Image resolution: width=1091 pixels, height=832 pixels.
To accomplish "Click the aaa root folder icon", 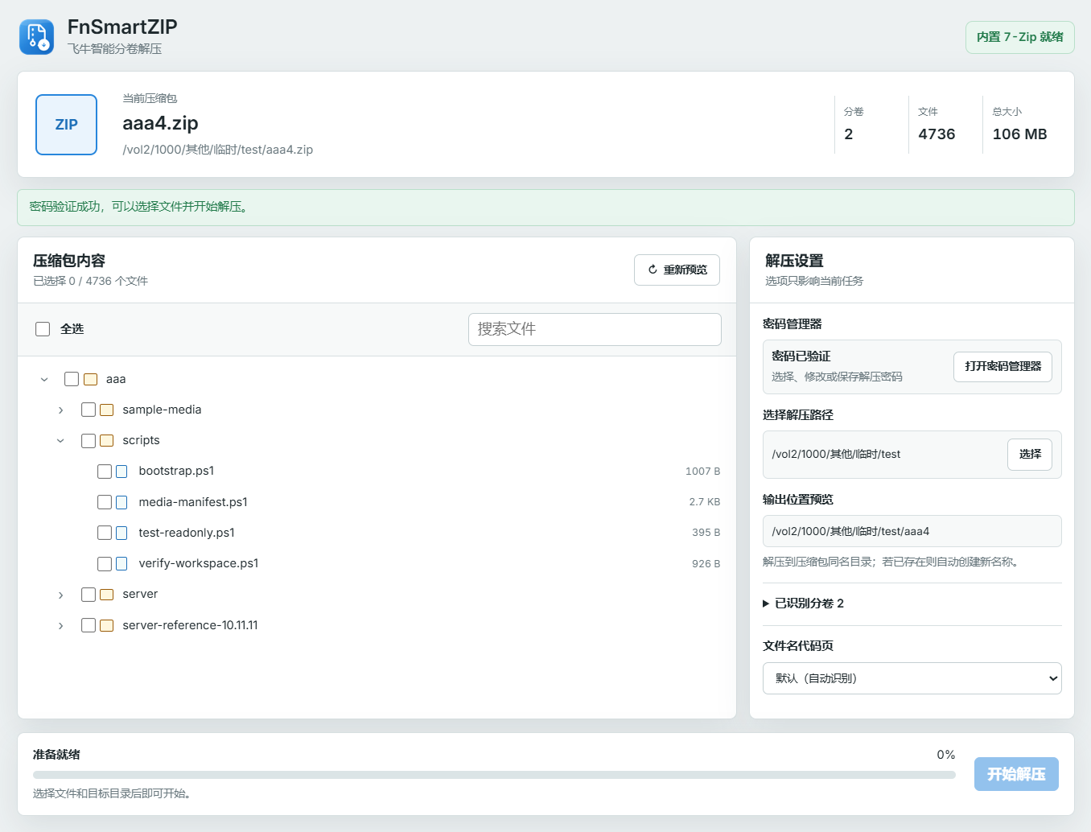I will (90, 379).
